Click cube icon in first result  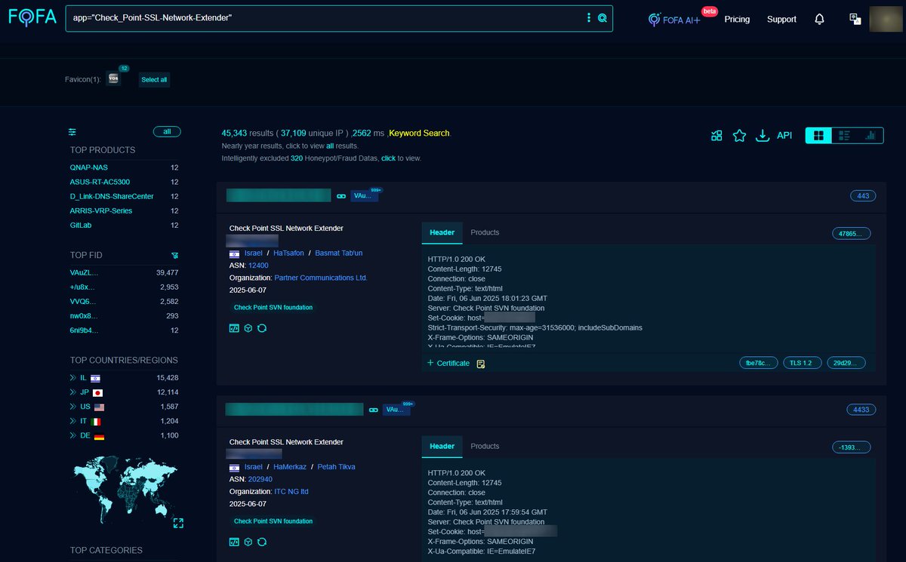coord(248,328)
